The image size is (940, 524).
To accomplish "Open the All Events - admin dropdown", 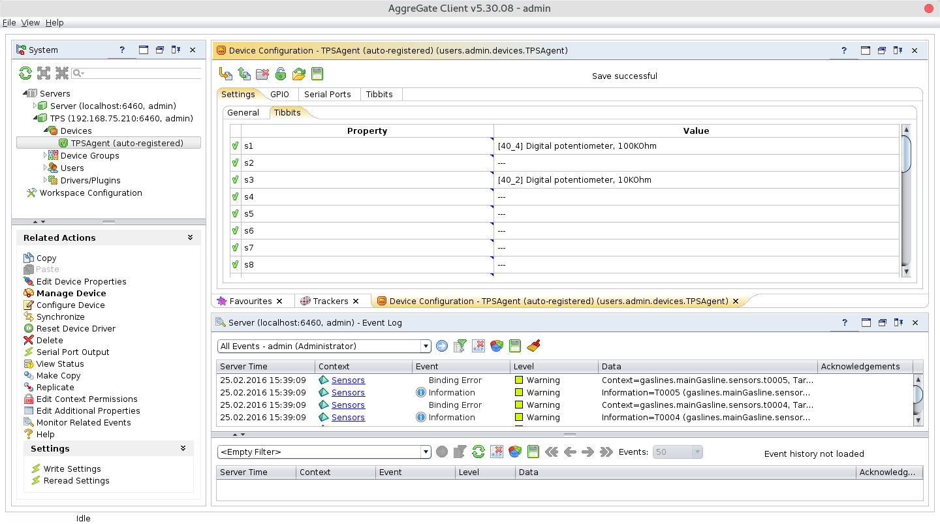I will (x=426, y=347).
